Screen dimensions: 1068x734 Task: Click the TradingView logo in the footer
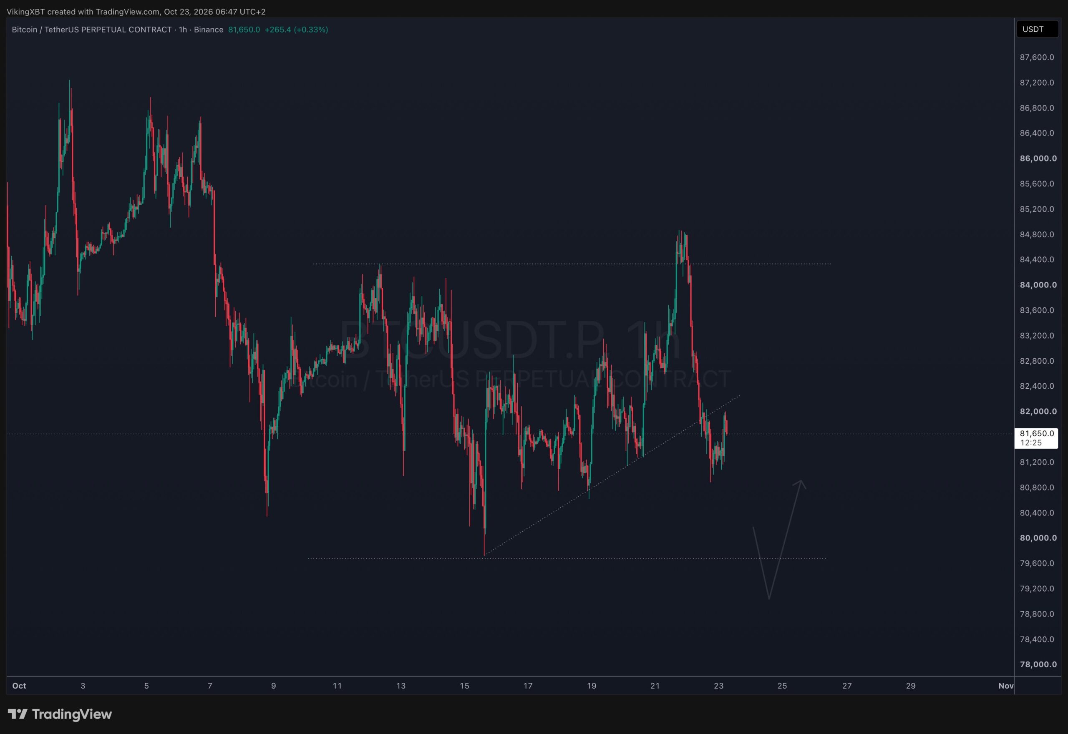[x=60, y=714]
